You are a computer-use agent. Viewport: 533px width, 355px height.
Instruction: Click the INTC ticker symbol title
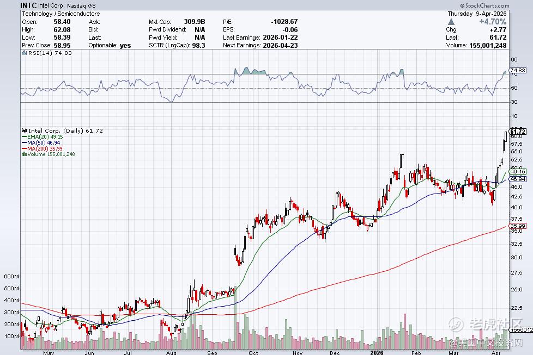point(28,5)
